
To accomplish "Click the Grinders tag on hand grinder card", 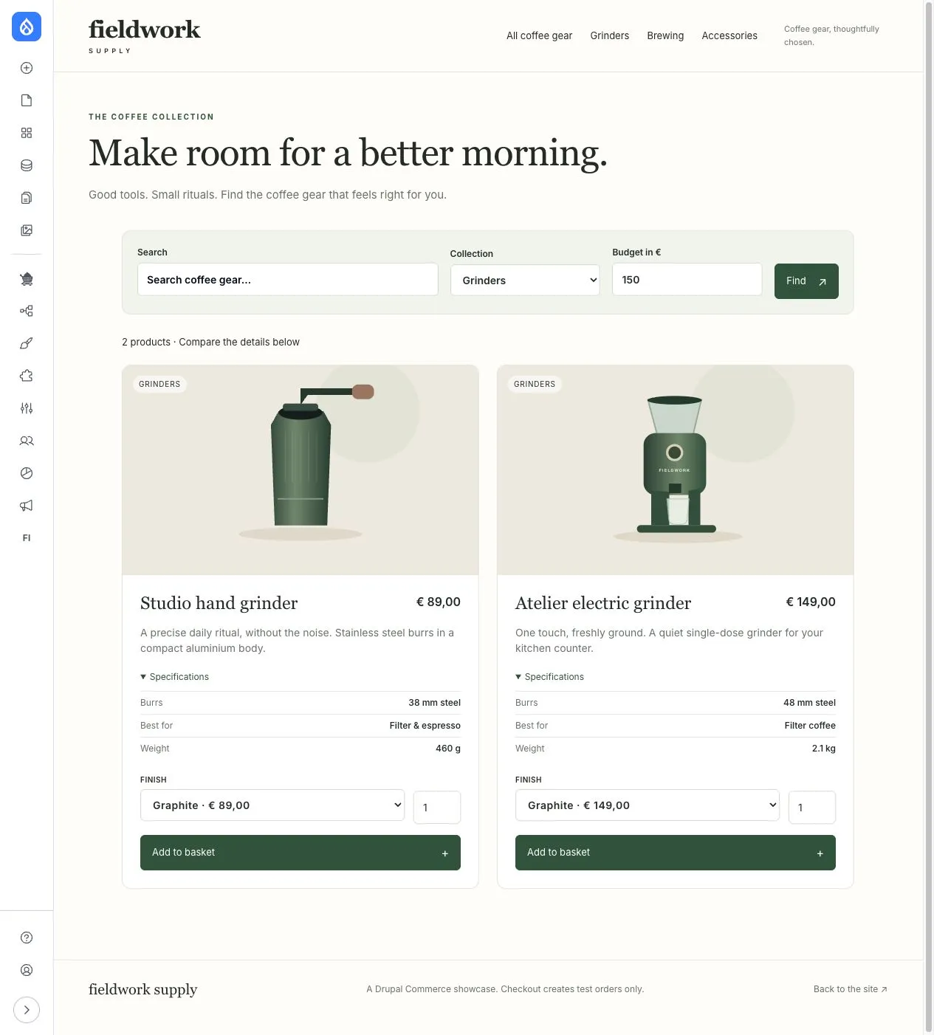I will coord(159,384).
